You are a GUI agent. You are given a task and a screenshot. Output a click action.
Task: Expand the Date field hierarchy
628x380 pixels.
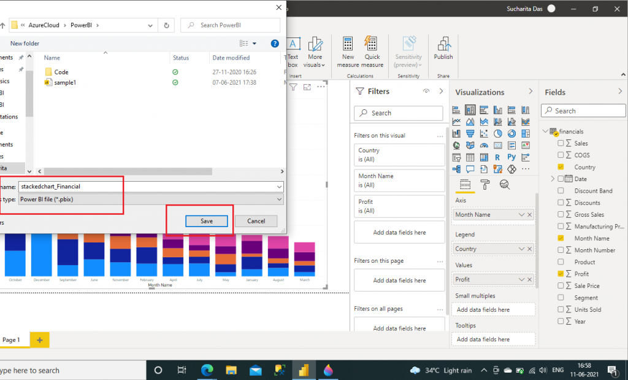point(553,179)
